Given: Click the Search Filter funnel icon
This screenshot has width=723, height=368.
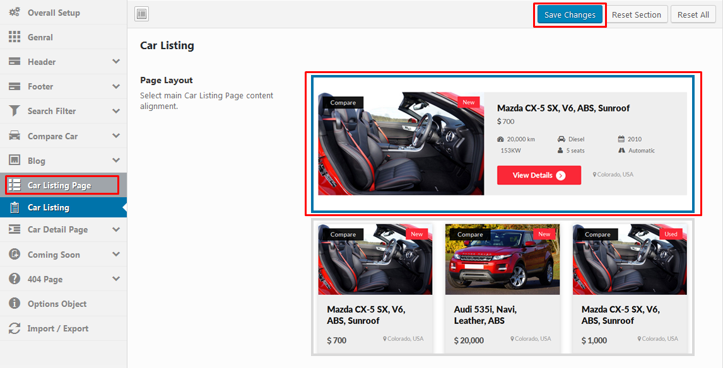Looking at the screenshot, I should pyautogui.click(x=15, y=110).
